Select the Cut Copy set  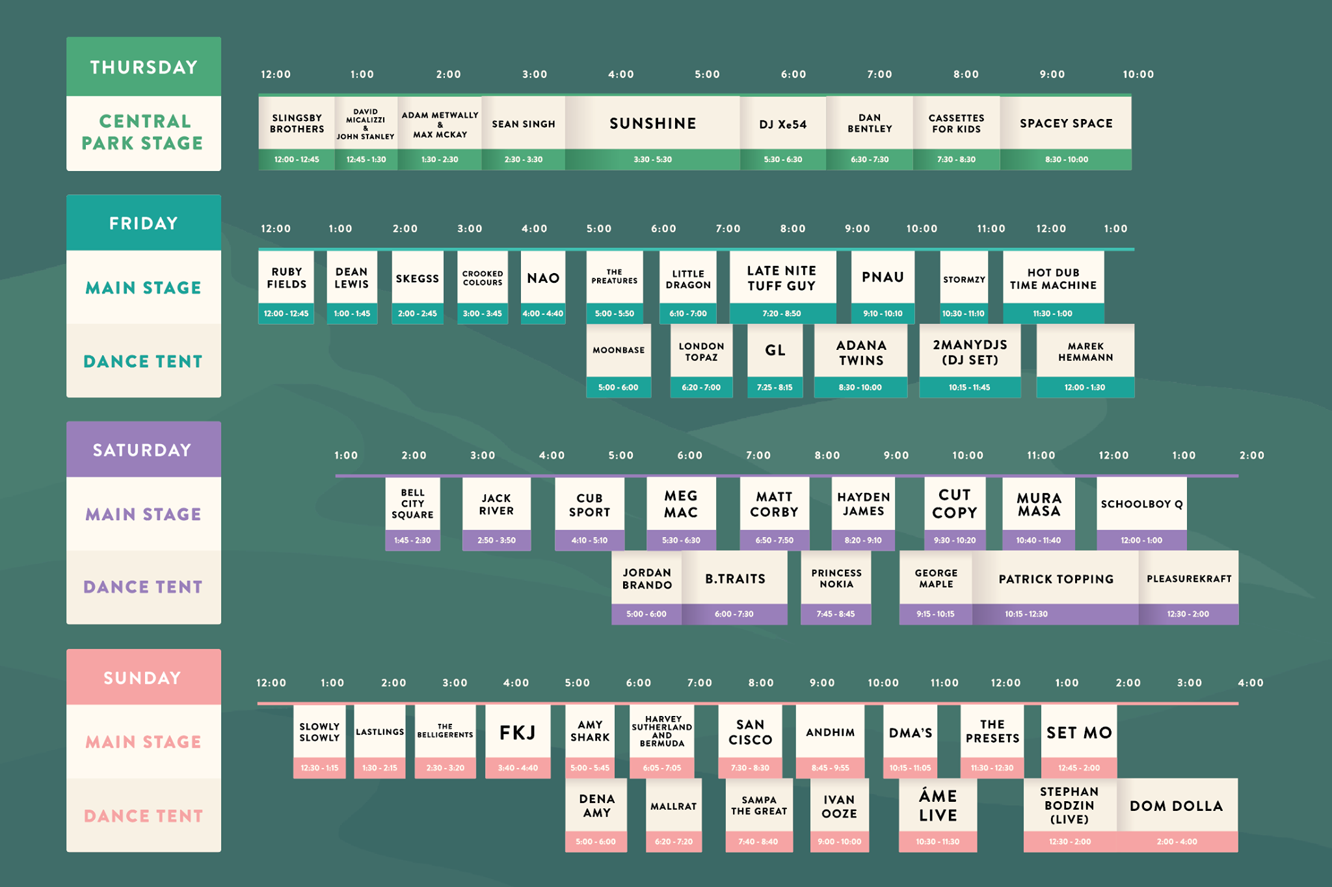pyautogui.click(x=954, y=514)
